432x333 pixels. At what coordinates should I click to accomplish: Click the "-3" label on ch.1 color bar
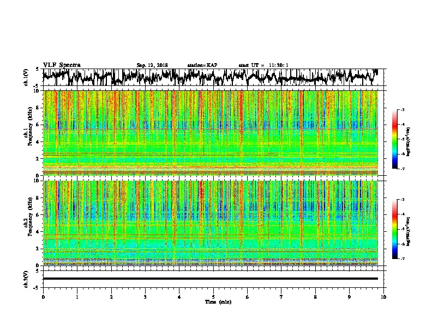[x=402, y=110]
